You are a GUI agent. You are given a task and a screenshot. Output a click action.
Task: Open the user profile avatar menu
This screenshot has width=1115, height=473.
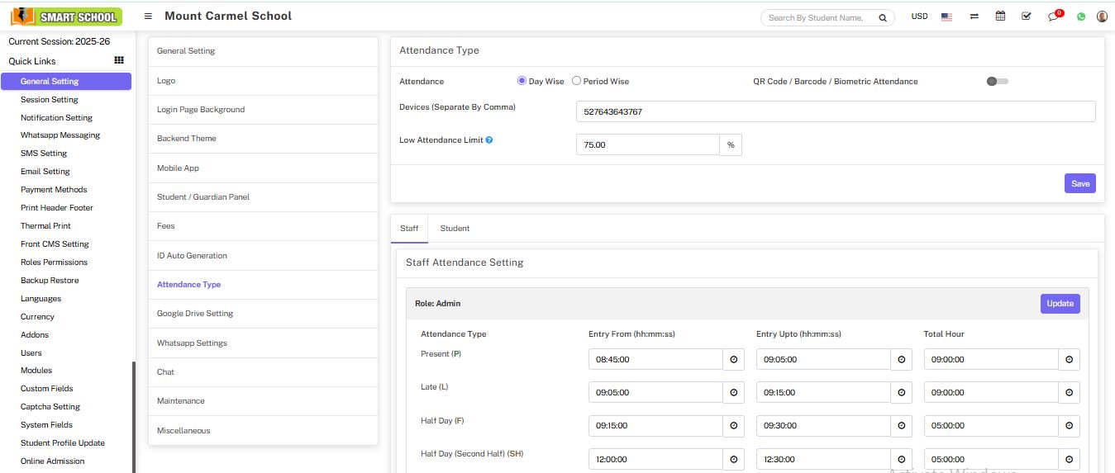[1102, 17]
